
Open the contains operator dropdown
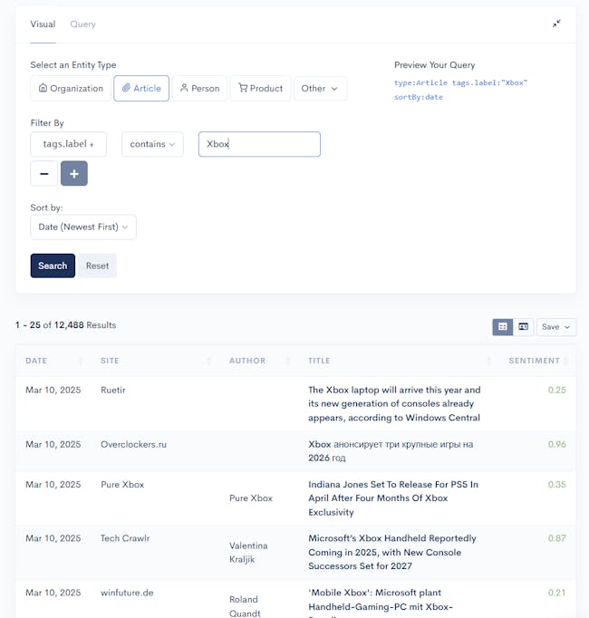coord(152,144)
